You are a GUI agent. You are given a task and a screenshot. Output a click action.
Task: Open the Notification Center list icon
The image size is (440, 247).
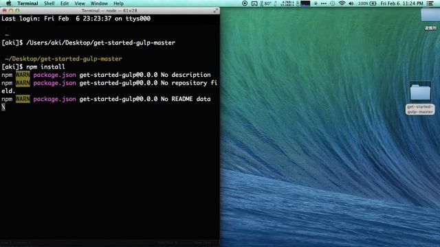(430, 3)
